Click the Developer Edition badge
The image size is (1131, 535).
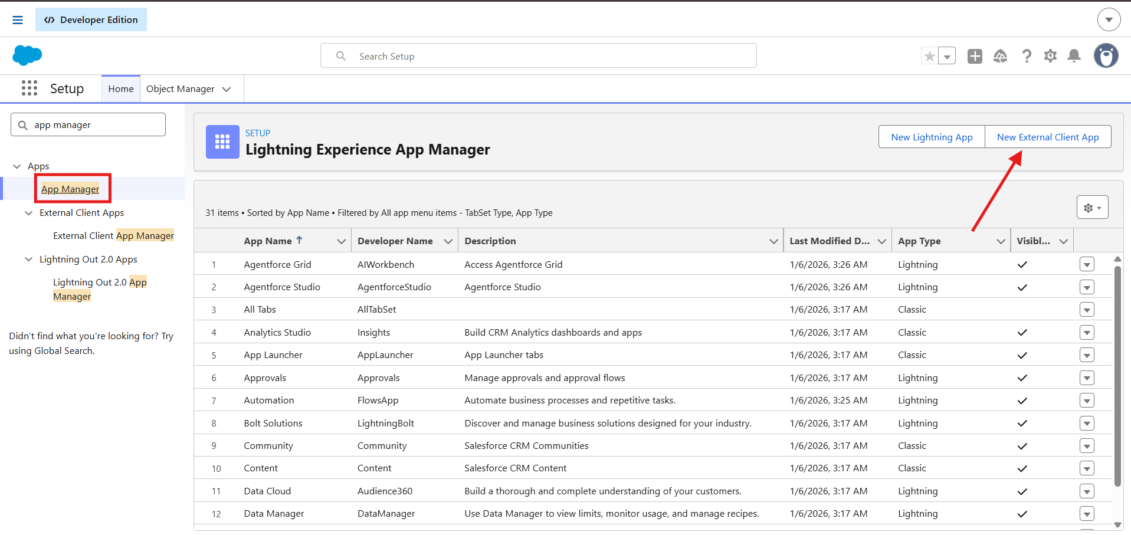point(91,19)
